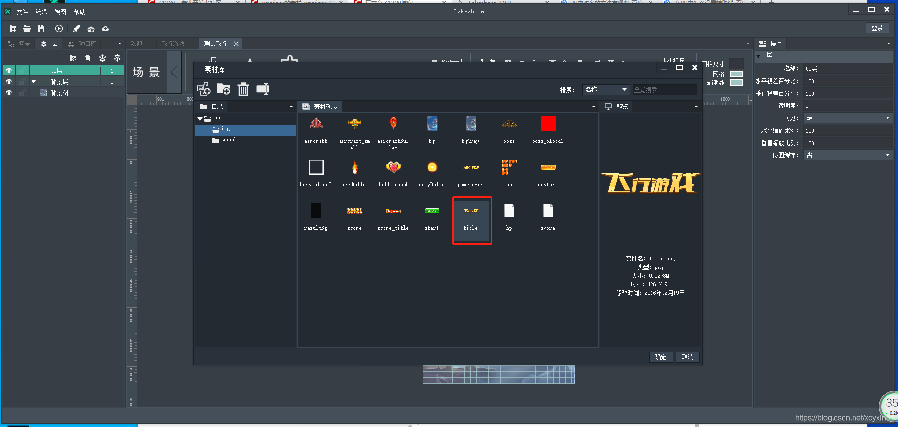Run preview with the play icon
Screen dimensions: 898x427
tap(59, 29)
